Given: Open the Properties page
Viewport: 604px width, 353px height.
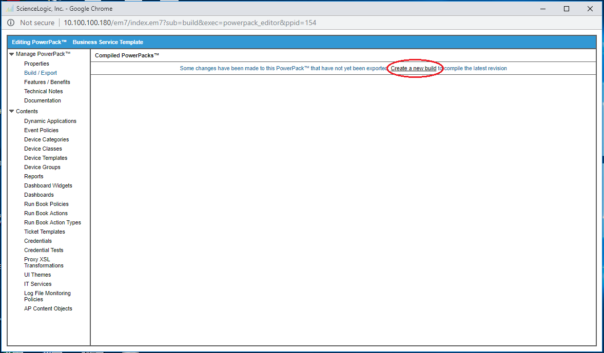Looking at the screenshot, I should click(36, 64).
